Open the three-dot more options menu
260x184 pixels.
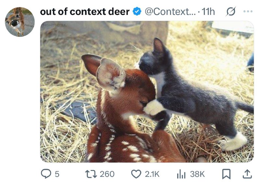click(x=248, y=11)
